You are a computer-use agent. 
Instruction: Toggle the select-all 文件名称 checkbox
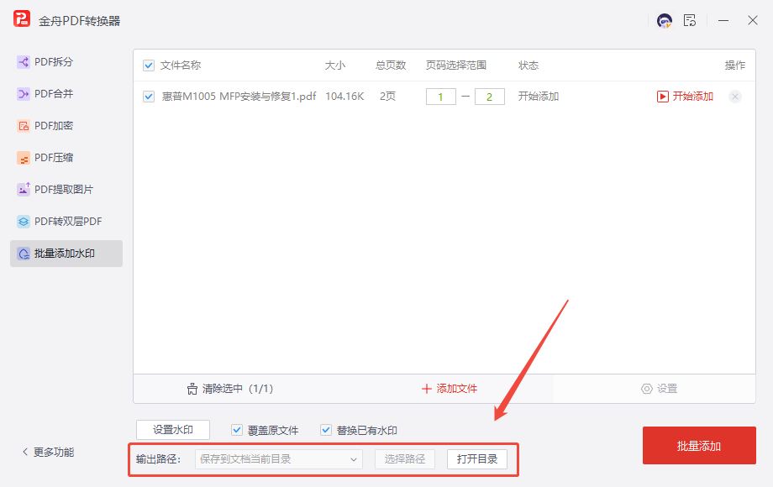[149, 65]
